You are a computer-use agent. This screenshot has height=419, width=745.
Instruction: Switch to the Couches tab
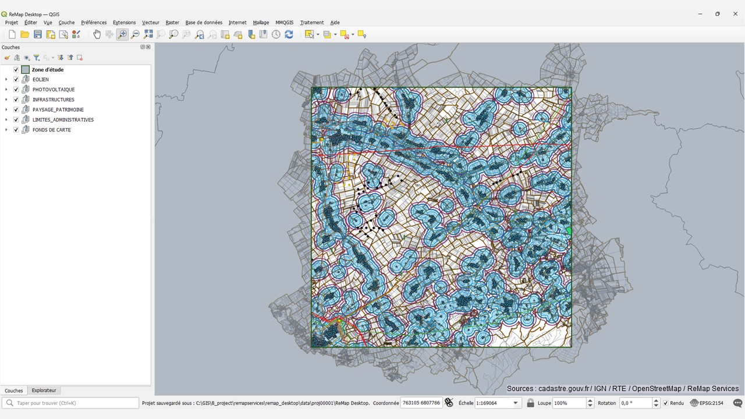(14, 390)
